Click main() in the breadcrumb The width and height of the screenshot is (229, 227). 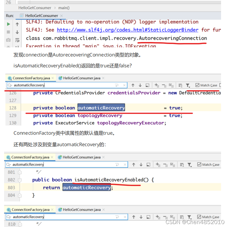[x=64, y=8]
